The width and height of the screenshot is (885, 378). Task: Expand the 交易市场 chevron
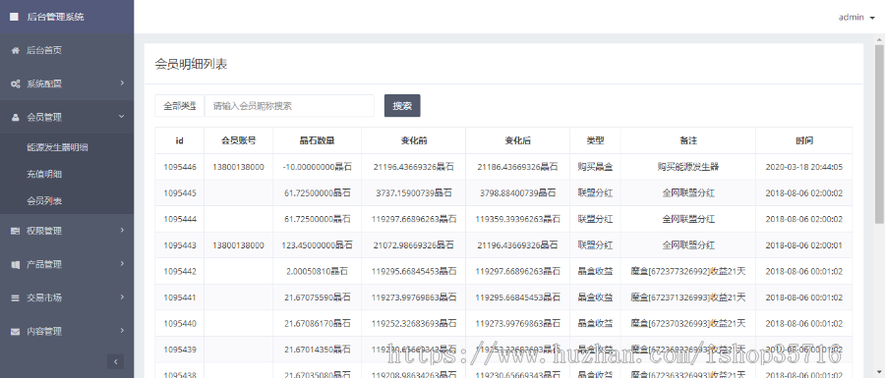[122, 297]
